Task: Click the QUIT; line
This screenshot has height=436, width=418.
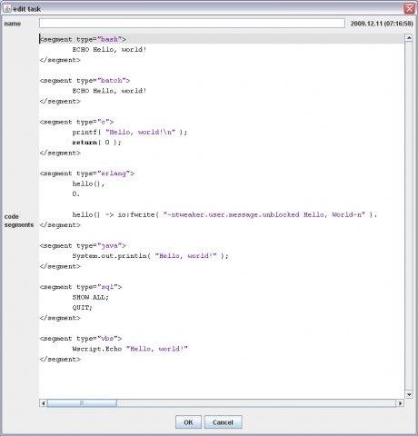Action: point(82,308)
